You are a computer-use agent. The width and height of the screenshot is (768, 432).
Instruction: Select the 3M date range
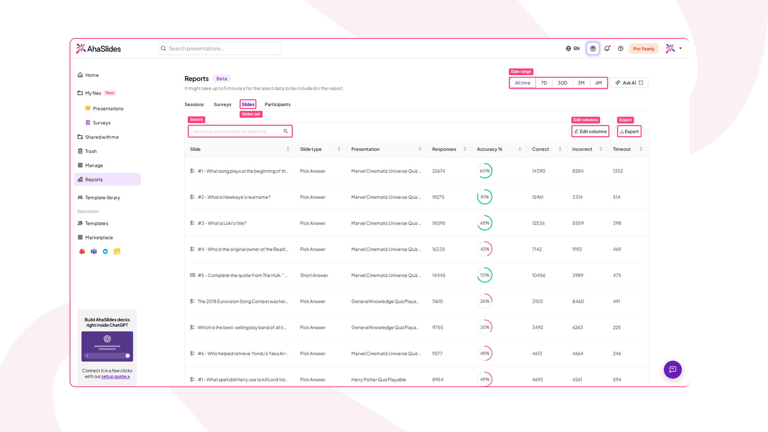[x=581, y=83]
